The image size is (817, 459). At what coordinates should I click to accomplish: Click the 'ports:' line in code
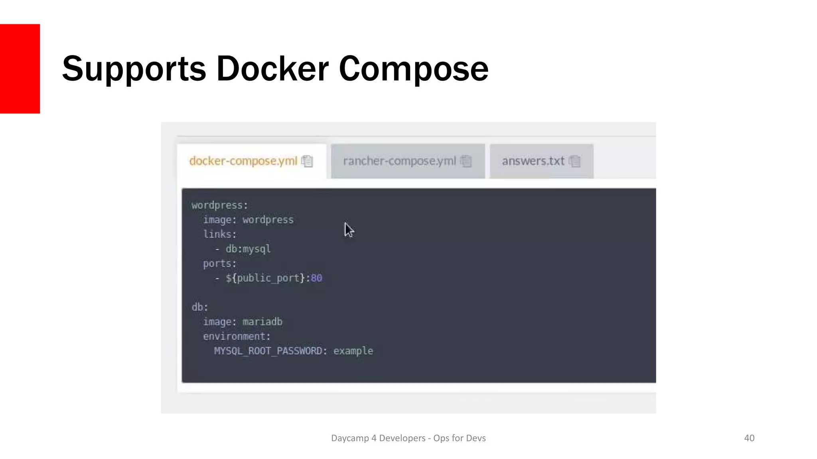220,264
